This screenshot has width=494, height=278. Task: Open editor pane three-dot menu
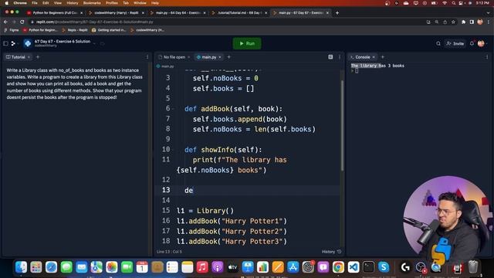click(x=340, y=57)
